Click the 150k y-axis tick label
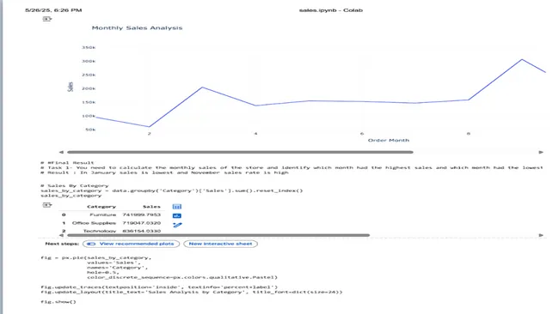 coord(89,102)
